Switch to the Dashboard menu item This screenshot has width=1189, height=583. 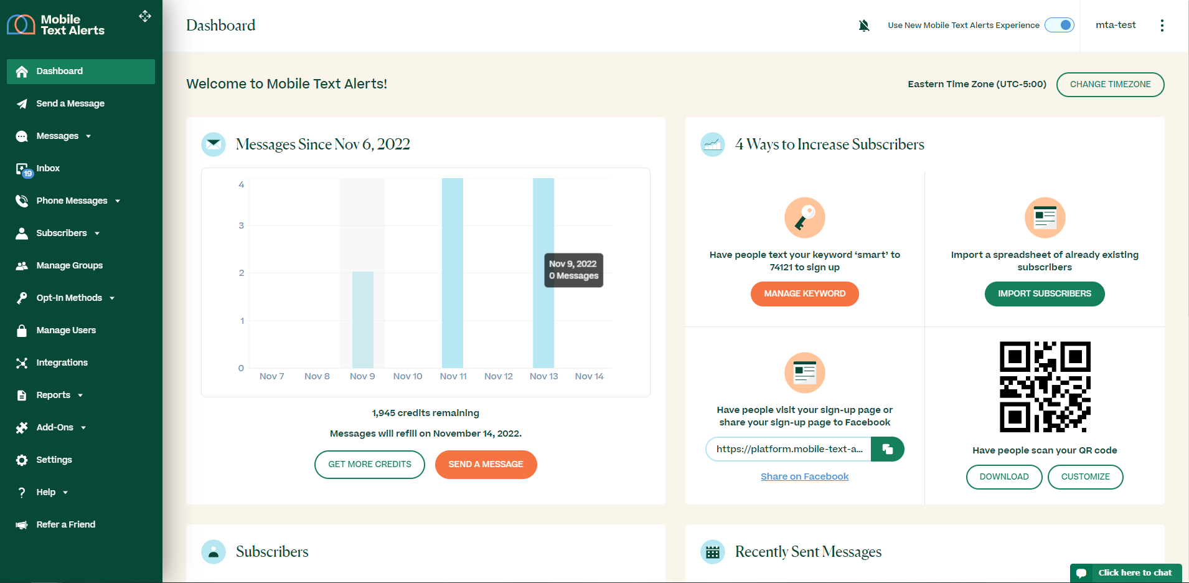[x=60, y=71]
